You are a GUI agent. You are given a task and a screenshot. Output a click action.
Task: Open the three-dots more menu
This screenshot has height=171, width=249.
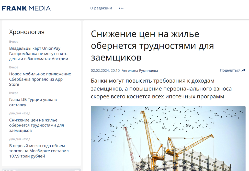[121, 8]
